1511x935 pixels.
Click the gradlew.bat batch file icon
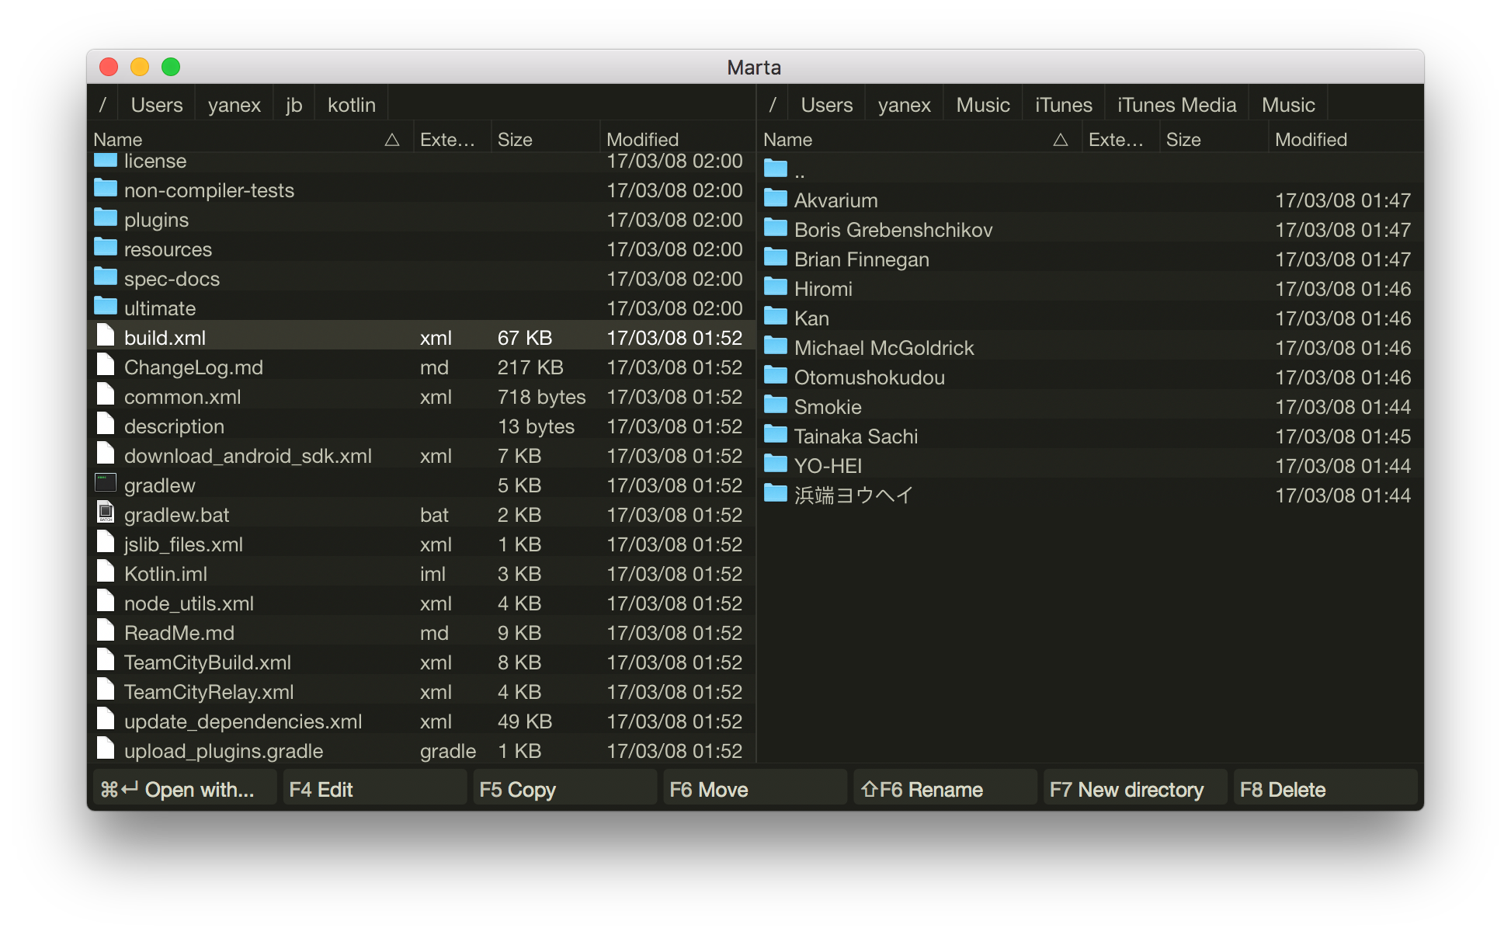106,513
